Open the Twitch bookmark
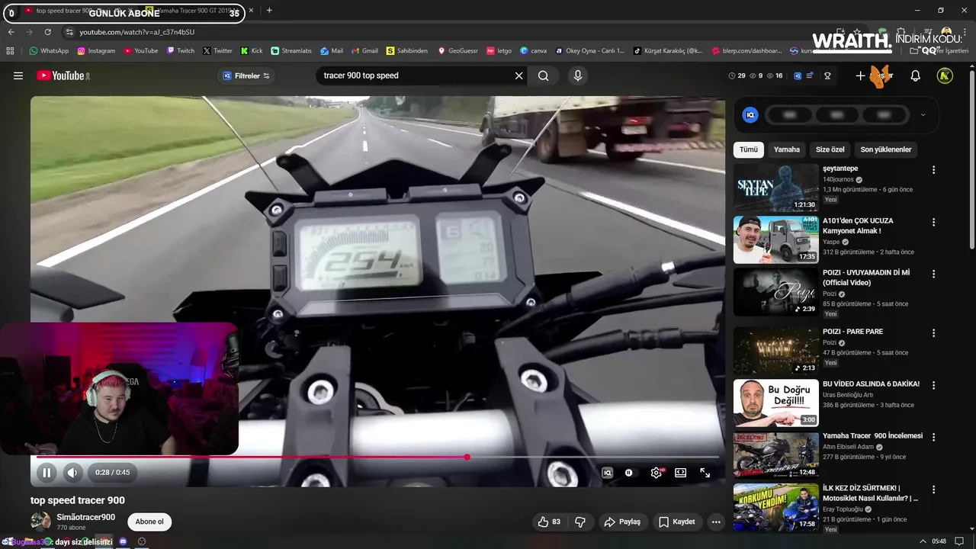The width and height of the screenshot is (976, 549). [x=181, y=51]
